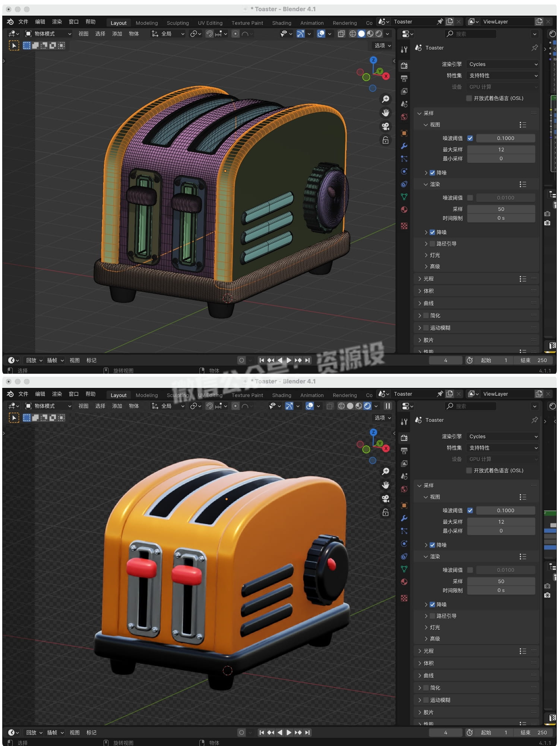Toggle X-ray mode in wireframe-view header
559x746 pixels.
(x=341, y=34)
